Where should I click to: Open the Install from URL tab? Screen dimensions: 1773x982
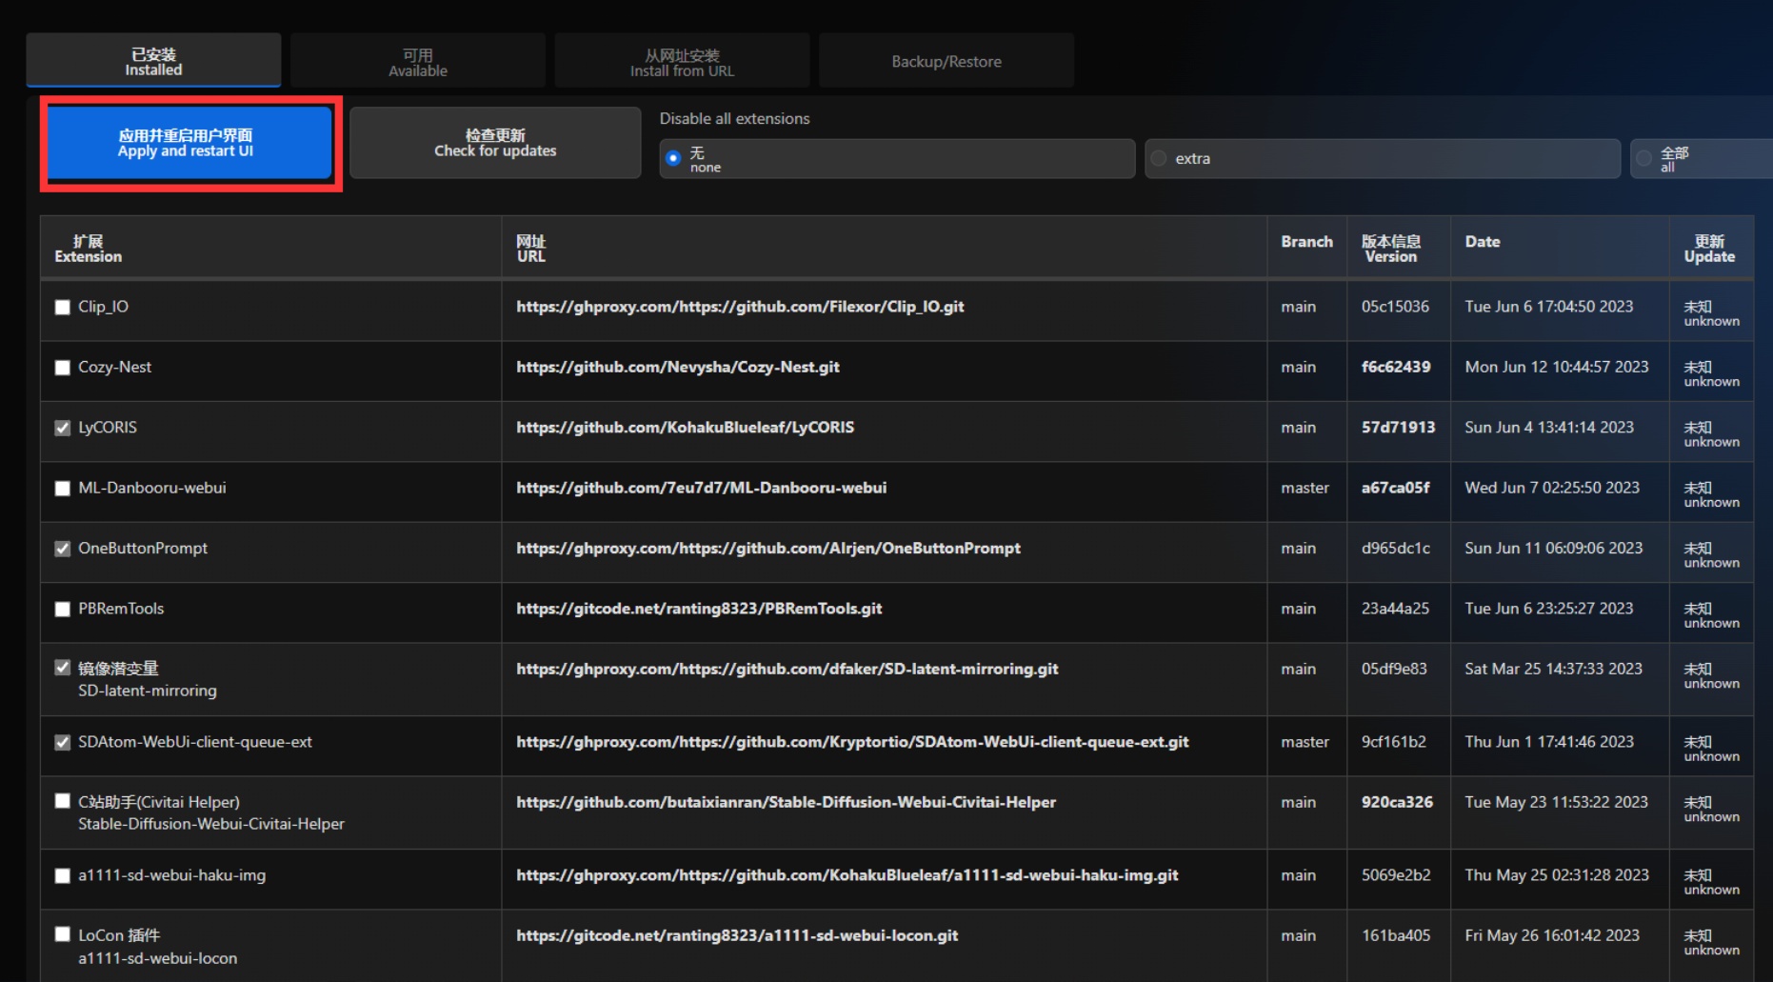[682, 61]
